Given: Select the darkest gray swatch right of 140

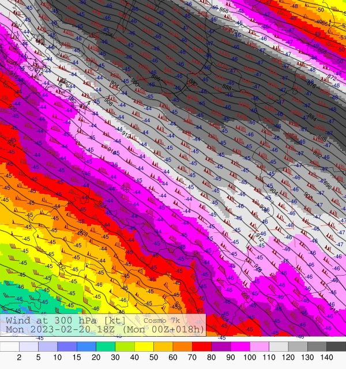Looking at the screenshot, I should 336,347.
